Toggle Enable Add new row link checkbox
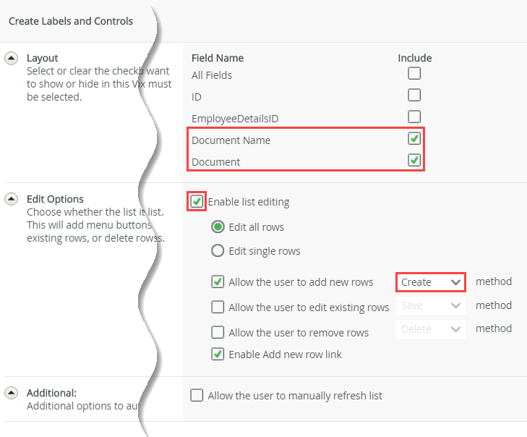 (218, 354)
